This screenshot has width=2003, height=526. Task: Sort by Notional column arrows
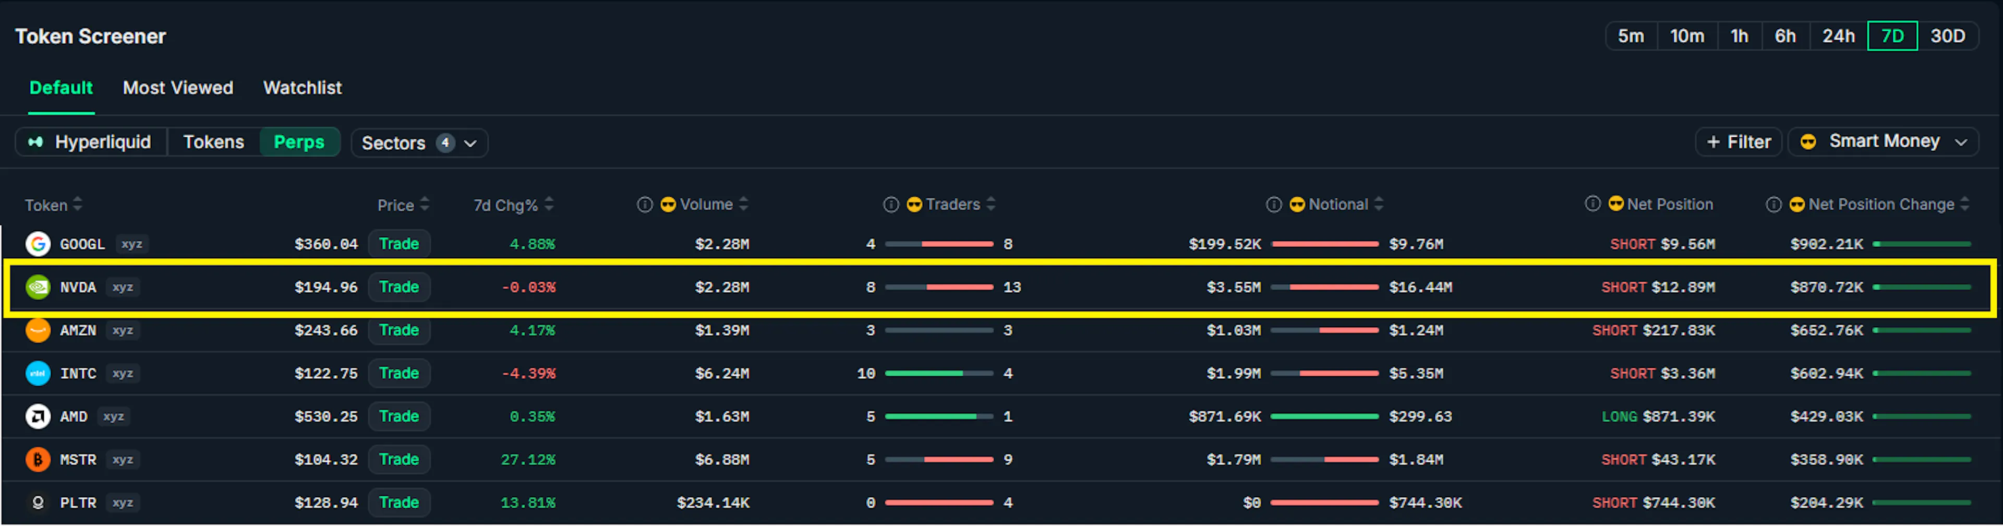pyautogui.click(x=1379, y=205)
